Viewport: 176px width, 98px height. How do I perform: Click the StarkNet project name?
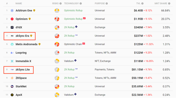click(21, 87)
